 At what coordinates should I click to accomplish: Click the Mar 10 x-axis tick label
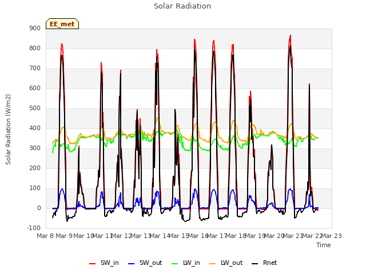point(83,236)
